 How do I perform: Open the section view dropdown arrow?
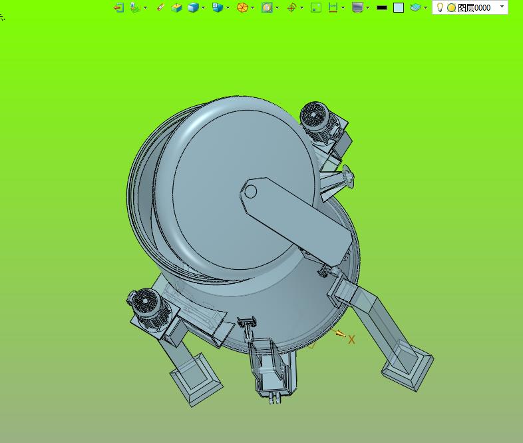tap(277, 8)
